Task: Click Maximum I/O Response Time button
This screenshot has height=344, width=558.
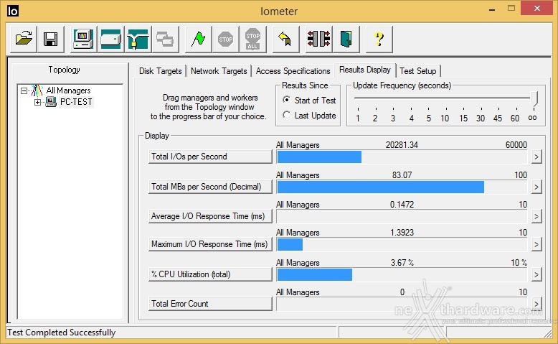Action: click(x=210, y=244)
